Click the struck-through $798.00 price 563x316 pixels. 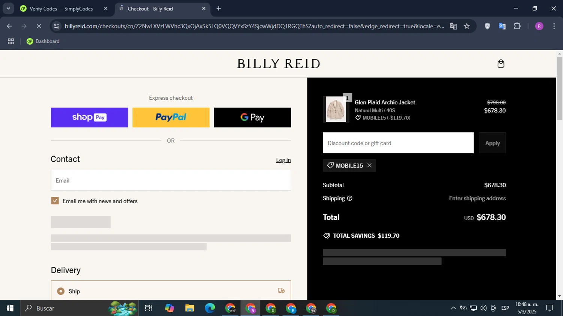point(496,102)
